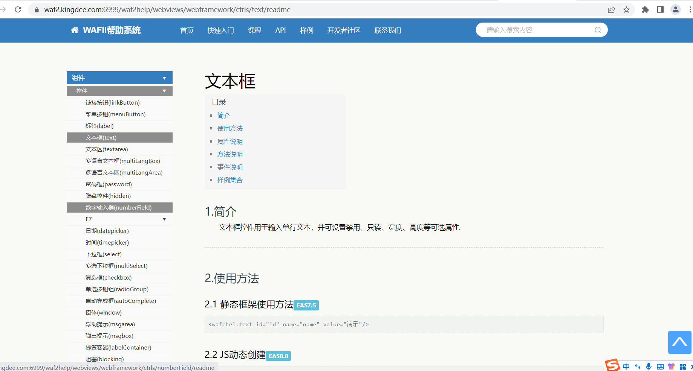Image resolution: width=693 pixels, height=371 pixels.
Task: Open the API menu item
Action: (280, 30)
